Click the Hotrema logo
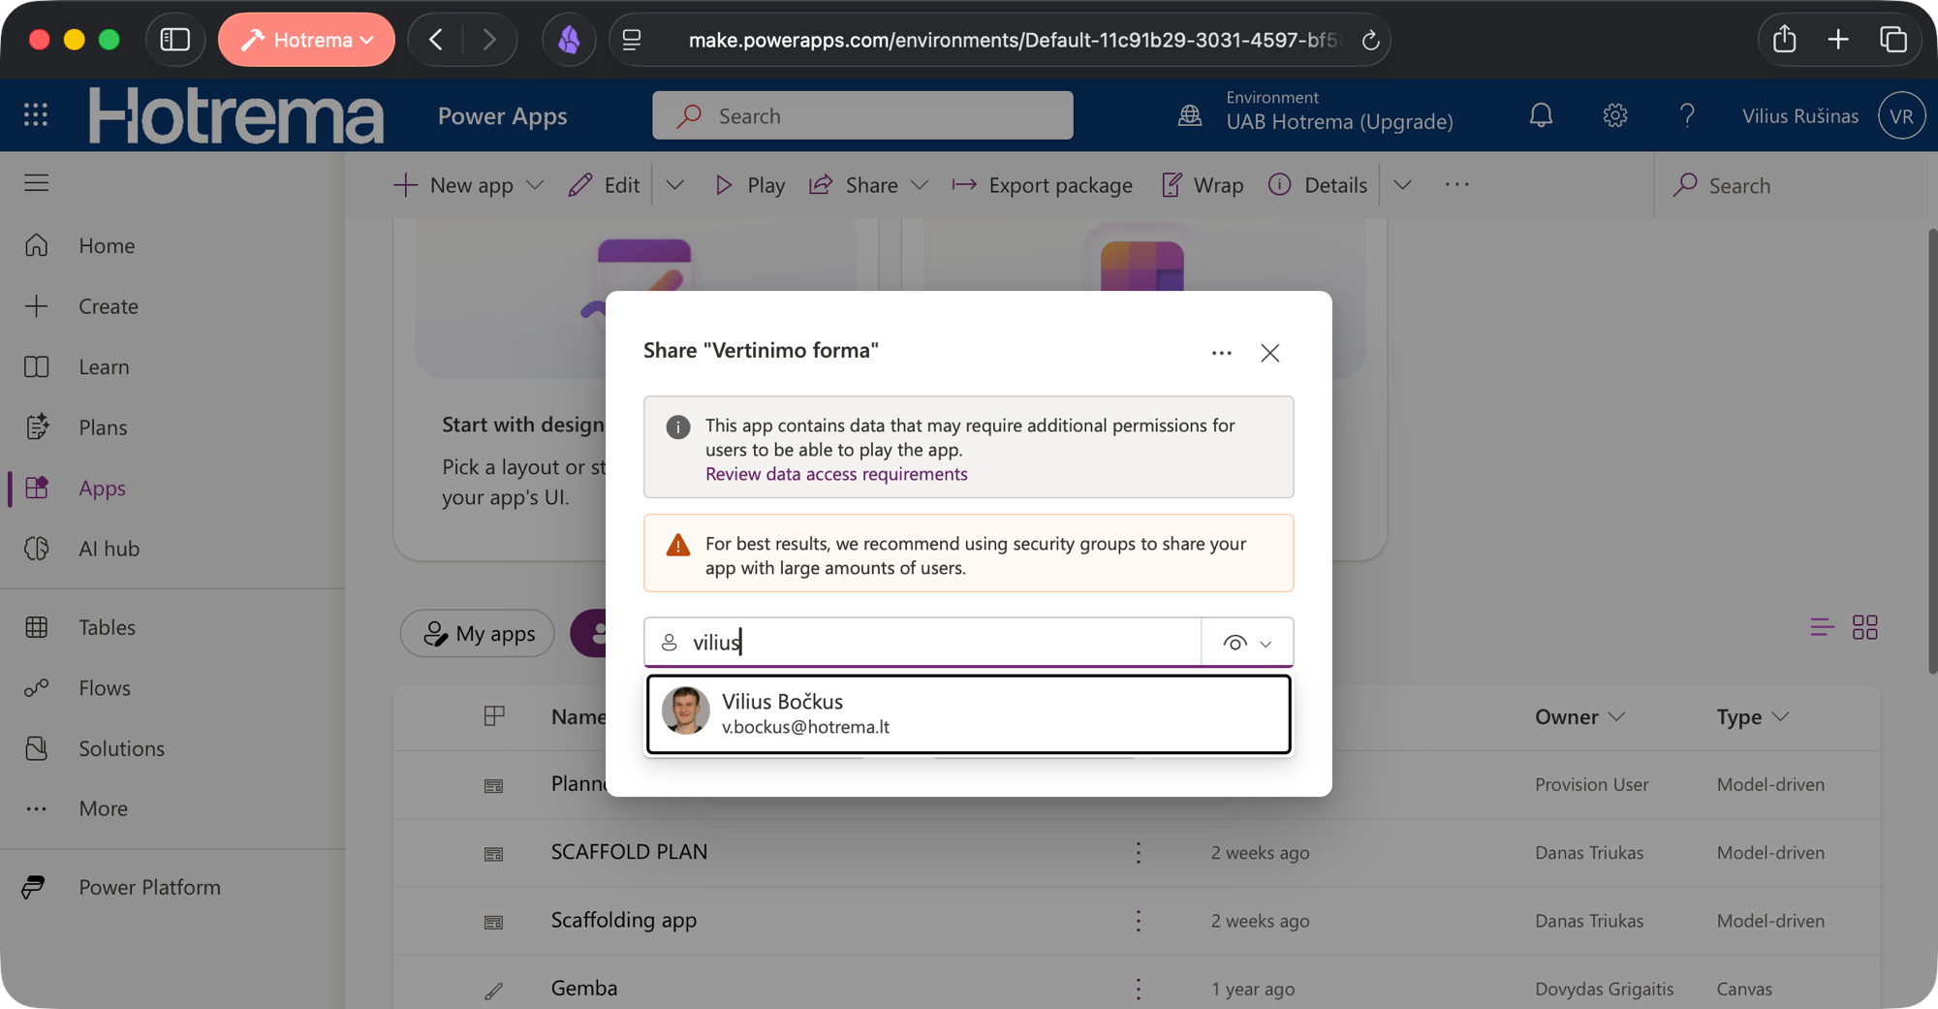This screenshot has height=1009, width=1938. click(236, 115)
